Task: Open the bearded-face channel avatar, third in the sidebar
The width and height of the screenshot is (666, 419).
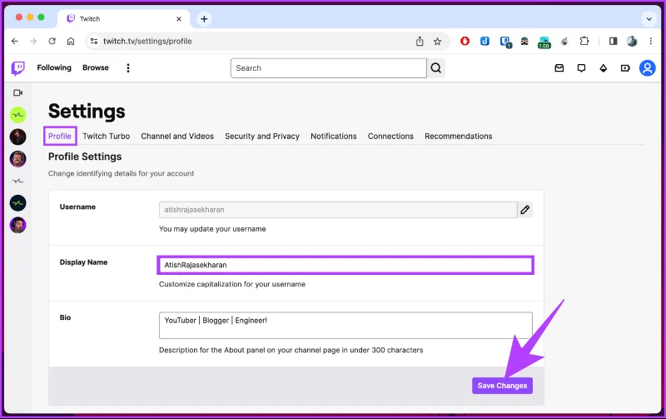Action: [x=17, y=159]
